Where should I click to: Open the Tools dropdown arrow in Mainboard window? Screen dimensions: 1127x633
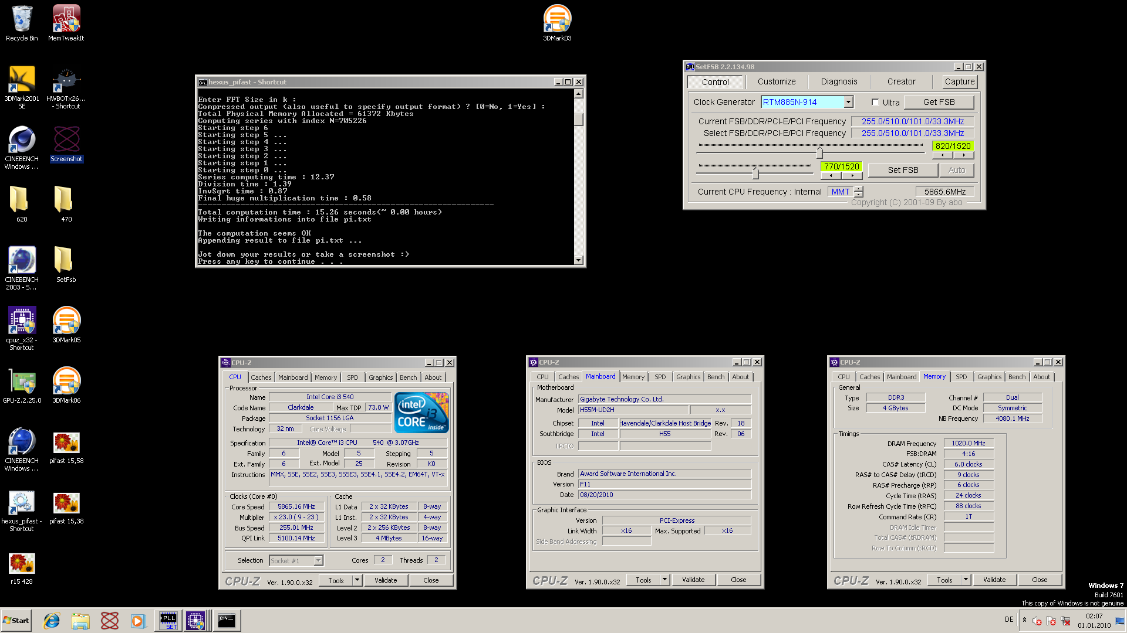664,580
